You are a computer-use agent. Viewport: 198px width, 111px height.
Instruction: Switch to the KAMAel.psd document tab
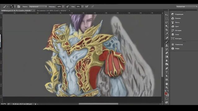(x=16, y=10)
